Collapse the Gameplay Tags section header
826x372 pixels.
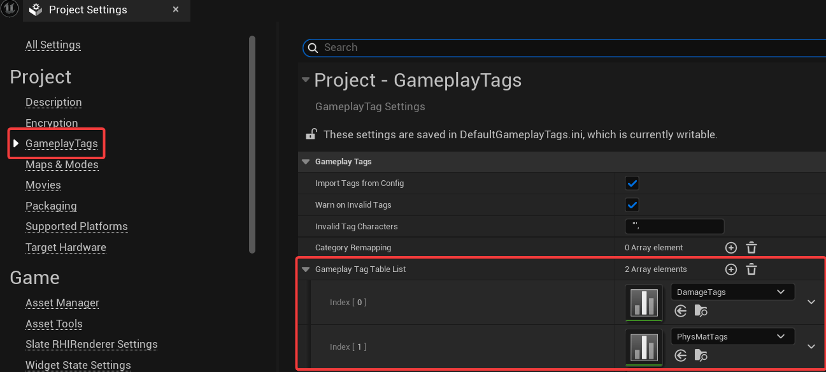pos(306,162)
